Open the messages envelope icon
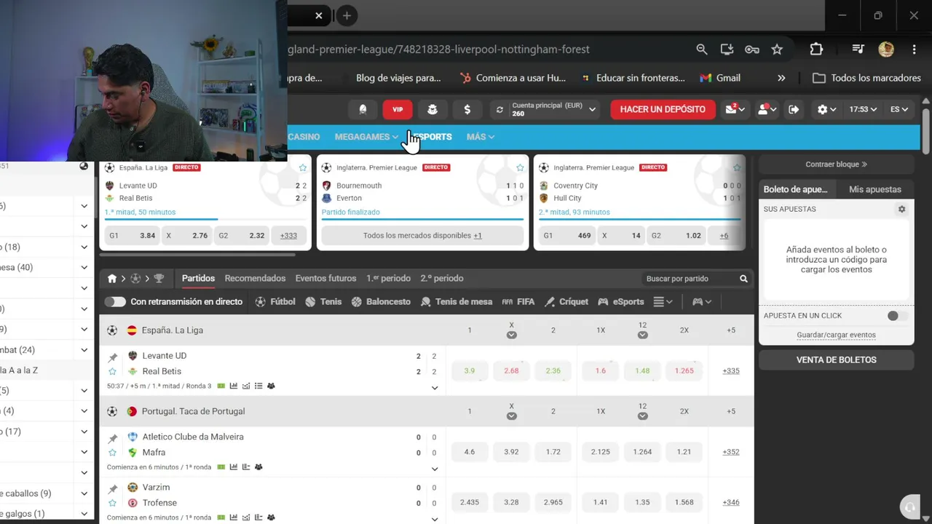This screenshot has width=932, height=524. point(734,109)
